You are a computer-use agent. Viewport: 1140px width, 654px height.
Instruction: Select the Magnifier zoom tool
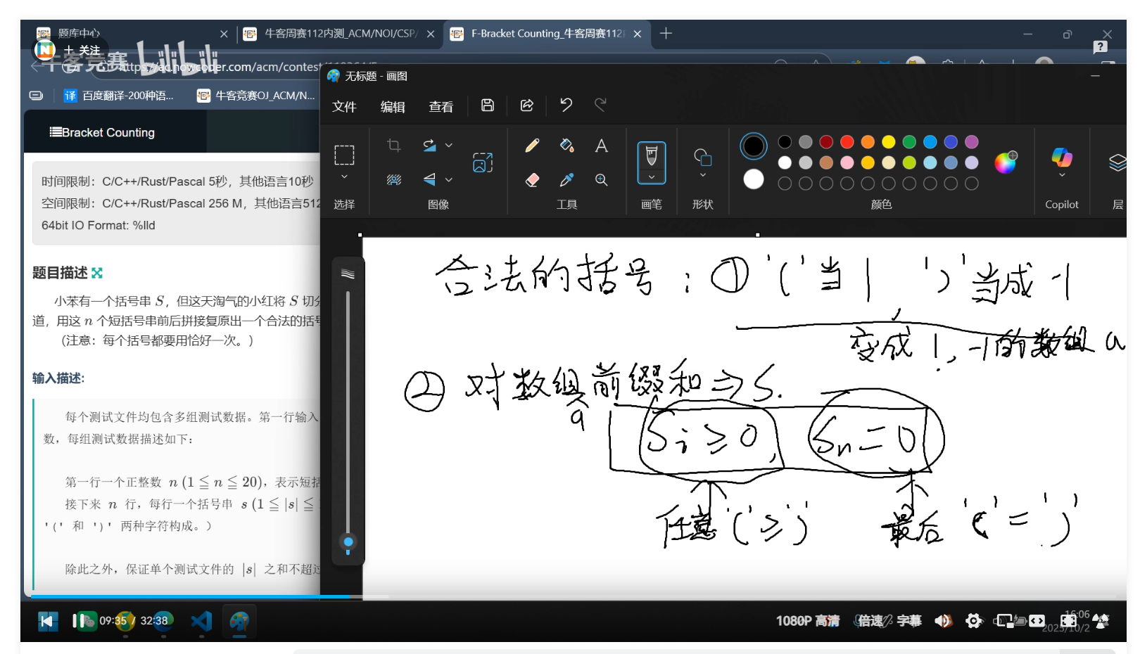point(601,180)
